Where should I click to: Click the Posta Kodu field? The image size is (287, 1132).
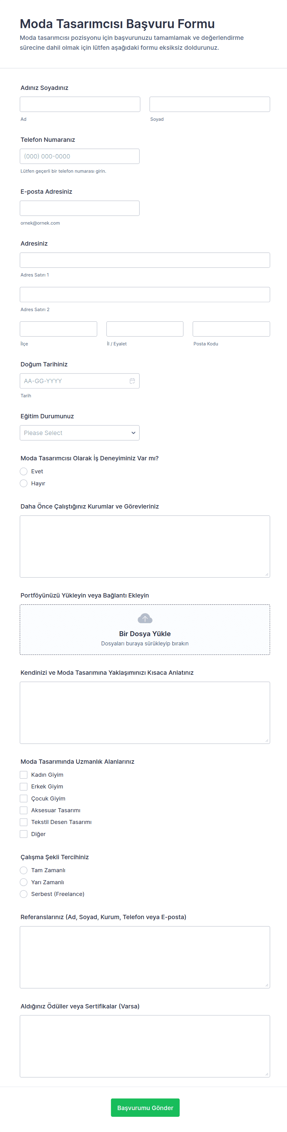231,329
